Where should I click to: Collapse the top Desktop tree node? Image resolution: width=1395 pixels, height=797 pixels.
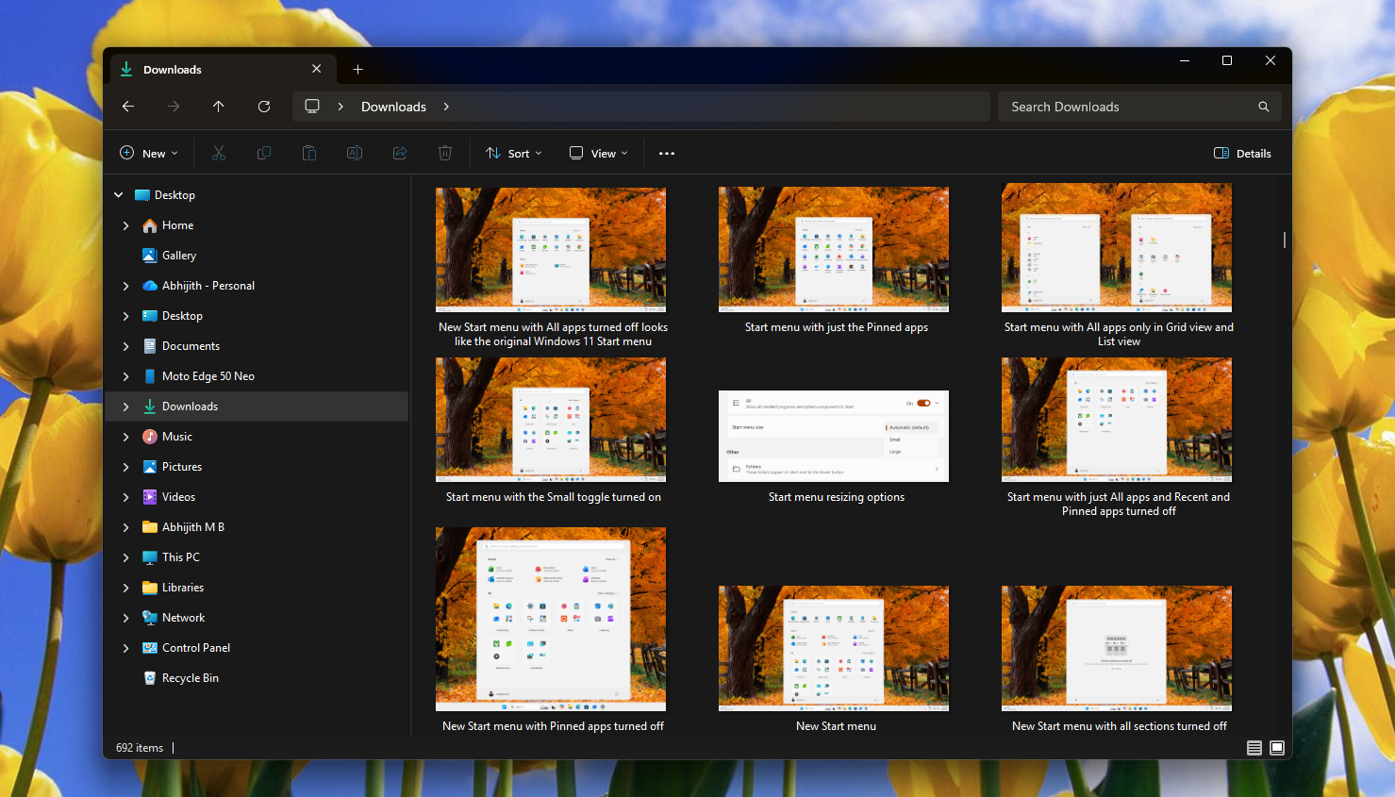pos(118,195)
